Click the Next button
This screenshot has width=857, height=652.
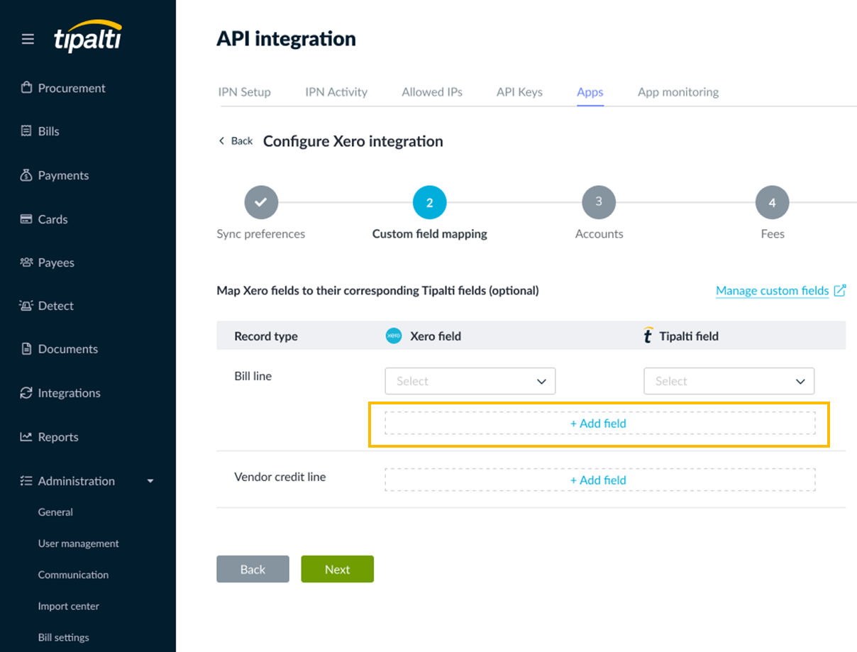337,569
